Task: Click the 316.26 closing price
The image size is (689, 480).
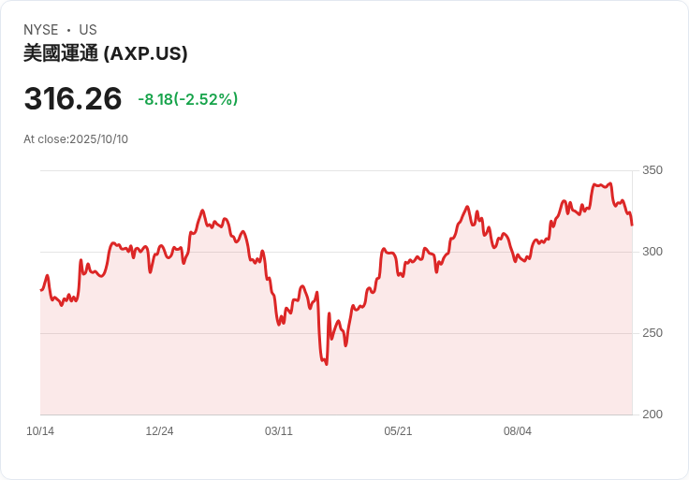Action: [x=73, y=99]
